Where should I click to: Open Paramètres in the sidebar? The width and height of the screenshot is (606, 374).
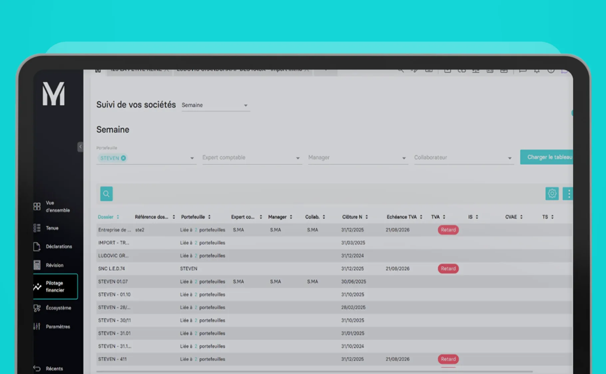coord(52,327)
